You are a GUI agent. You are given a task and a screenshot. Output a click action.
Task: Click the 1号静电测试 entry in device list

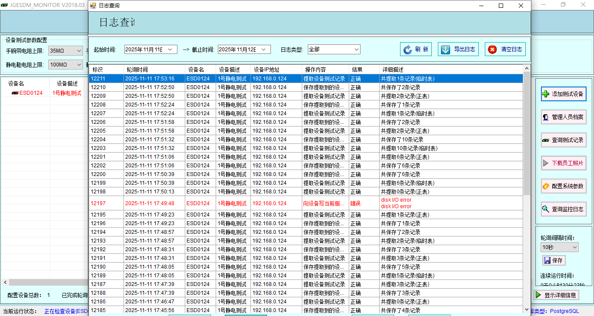click(x=67, y=93)
